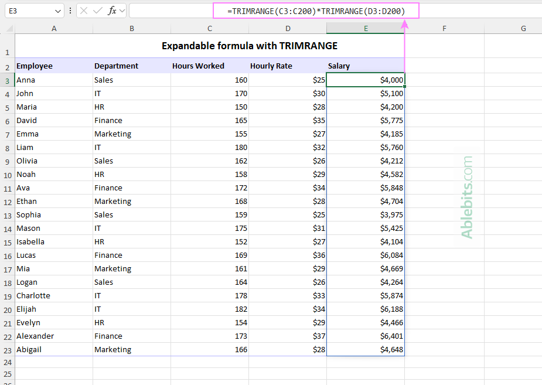Viewport: 542px width, 385px height.
Task: Click the three-dot name box resize handle
Action: click(70, 11)
